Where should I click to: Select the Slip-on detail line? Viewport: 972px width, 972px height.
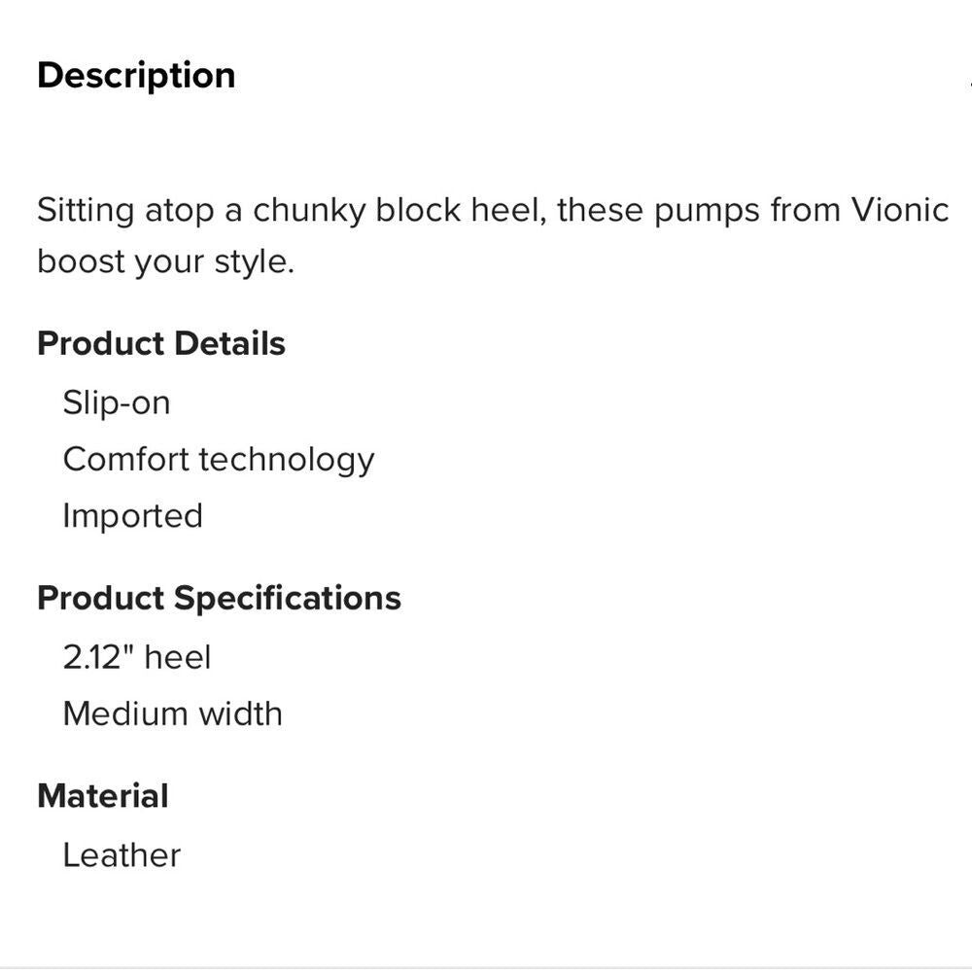(x=117, y=403)
